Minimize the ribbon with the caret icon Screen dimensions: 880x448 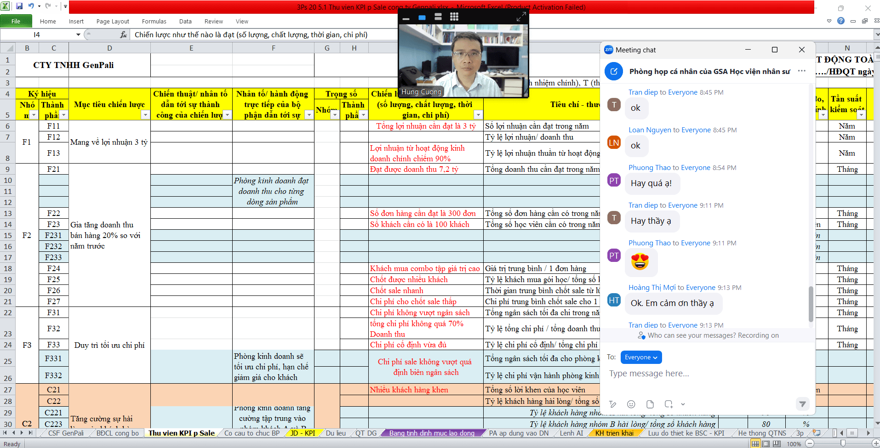coord(829,21)
